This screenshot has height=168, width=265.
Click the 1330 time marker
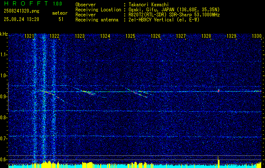pos(257,36)
